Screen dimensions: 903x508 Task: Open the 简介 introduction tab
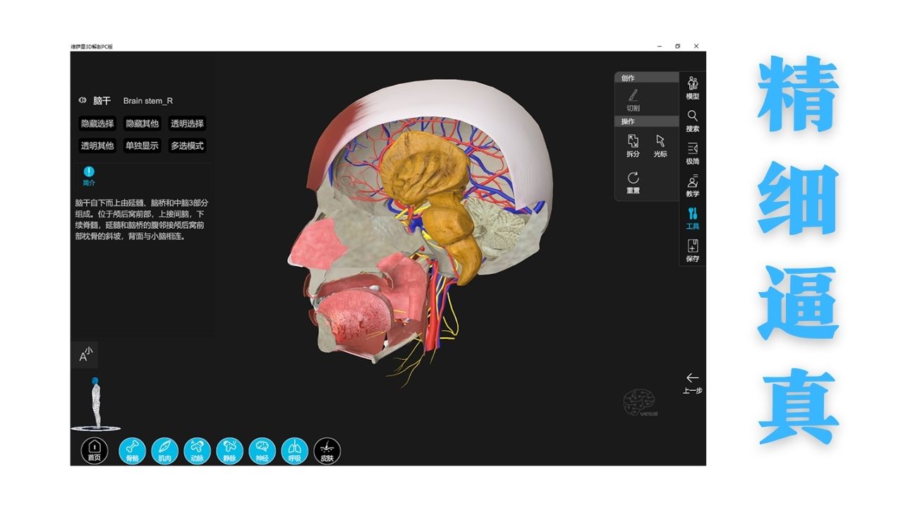(x=89, y=175)
